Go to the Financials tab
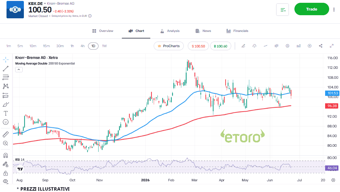 coord(237,31)
